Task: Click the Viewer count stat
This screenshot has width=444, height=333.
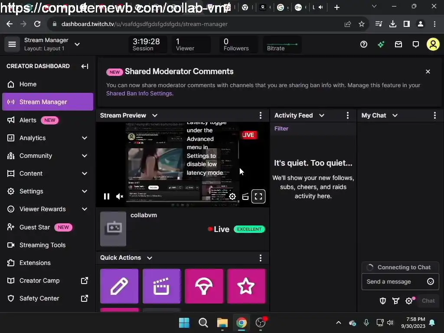Action: tap(191, 45)
